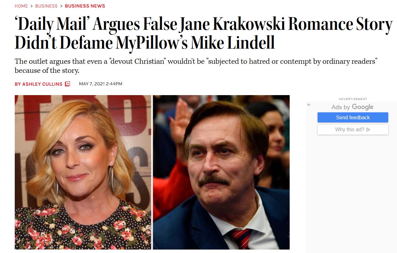397x253 pixels.
Task: Open the BUSINESS breadcrumb section
Action: 46,6
